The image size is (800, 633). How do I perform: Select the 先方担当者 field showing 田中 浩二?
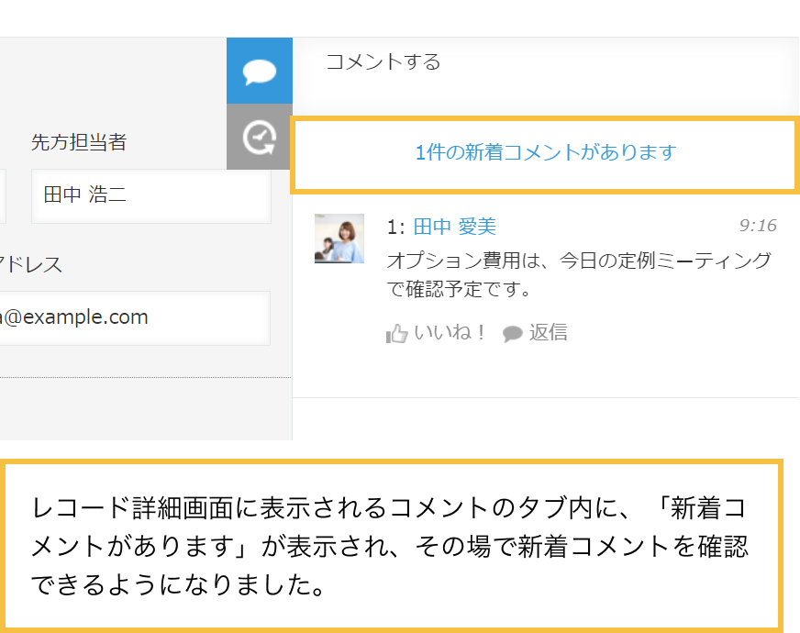click(150, 196)
